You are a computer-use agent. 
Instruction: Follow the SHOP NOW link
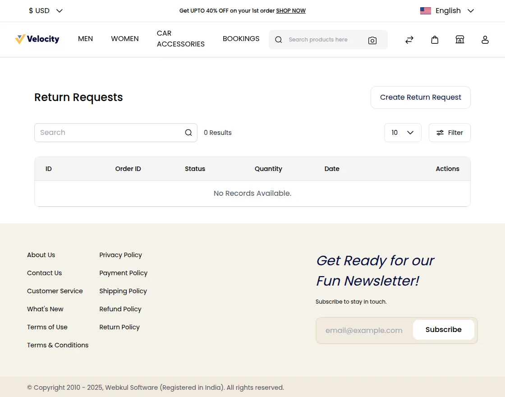tap(290, 11)
